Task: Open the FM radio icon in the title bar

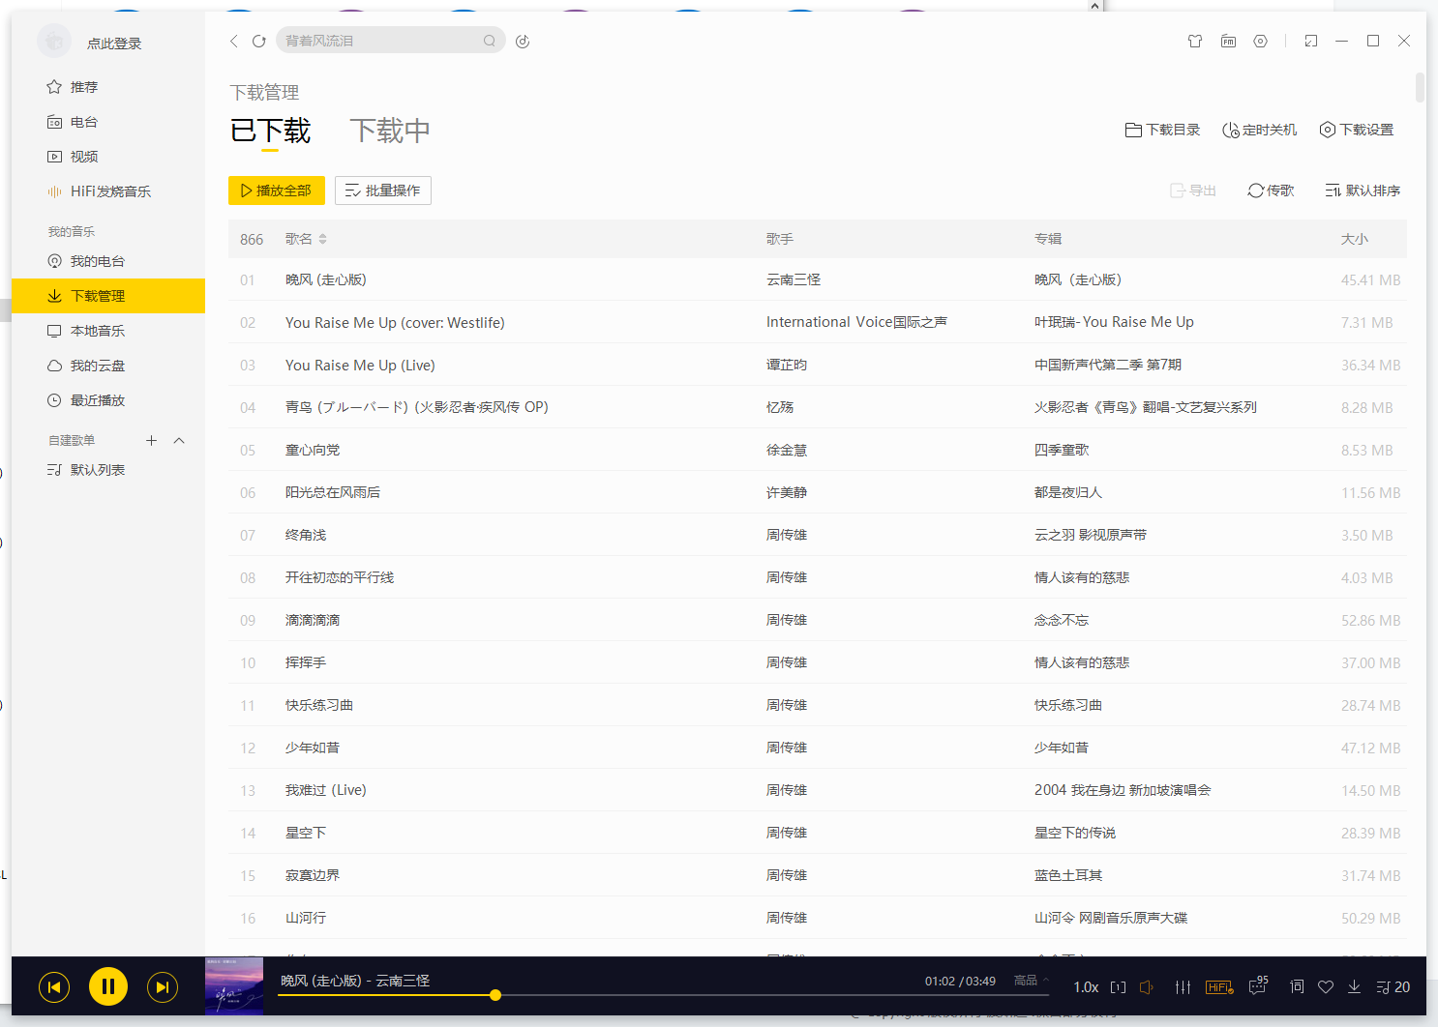Action: (1228, 41)
